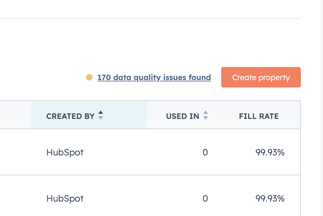Select the FILL RATE column header
Viewport: 323px width, 216px height.
point(258,116)
